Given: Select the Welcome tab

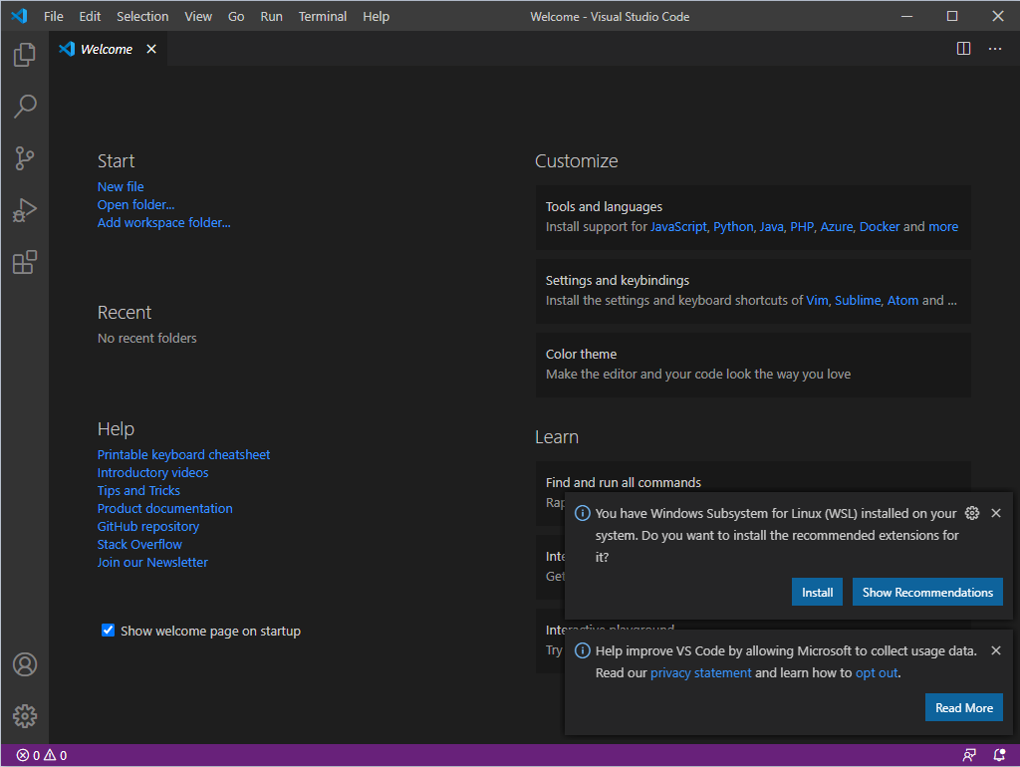Looking at the screenshot, I should pos(104,48).
